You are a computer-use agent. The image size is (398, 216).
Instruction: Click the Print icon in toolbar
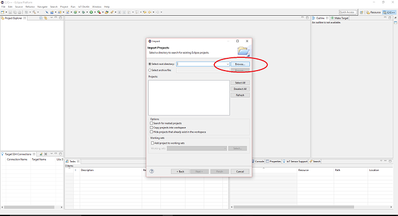tap(19, 12)
